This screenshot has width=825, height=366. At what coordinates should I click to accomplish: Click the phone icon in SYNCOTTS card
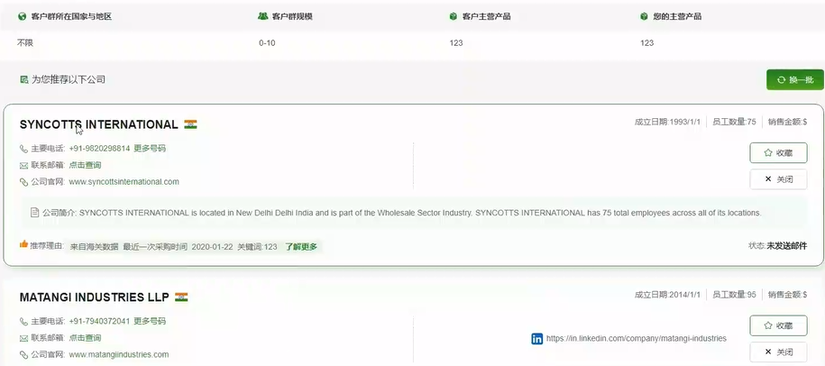coord(24,149)
